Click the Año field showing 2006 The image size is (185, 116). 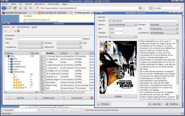tap(116, 29)
